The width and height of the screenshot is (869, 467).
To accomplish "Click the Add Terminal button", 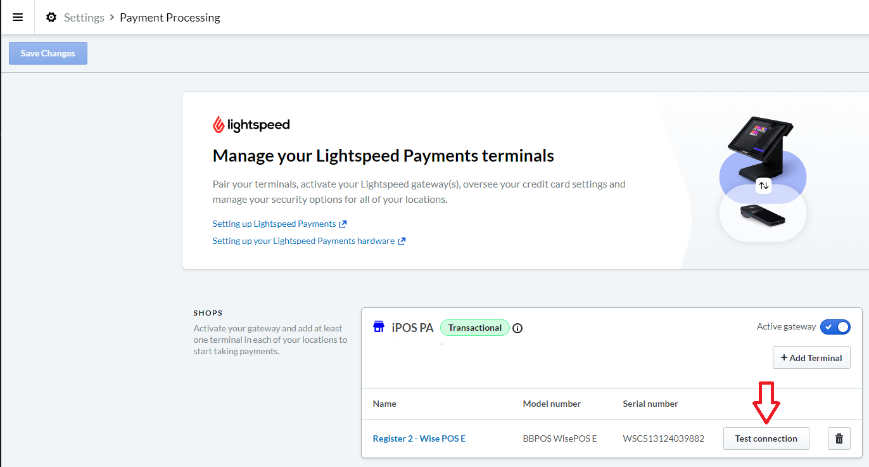I will coord(811,357).
